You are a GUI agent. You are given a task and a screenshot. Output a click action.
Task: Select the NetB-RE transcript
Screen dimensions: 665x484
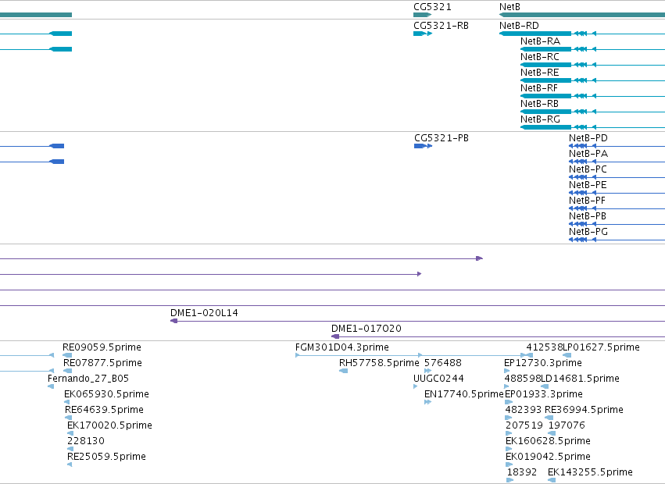click(540, 73)
